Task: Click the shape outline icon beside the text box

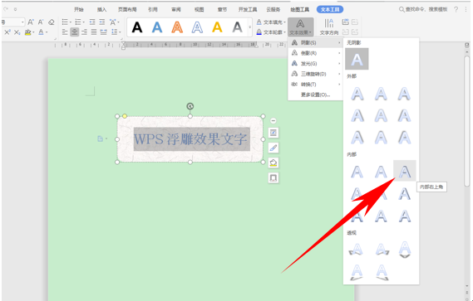Action: coord(273,178)
